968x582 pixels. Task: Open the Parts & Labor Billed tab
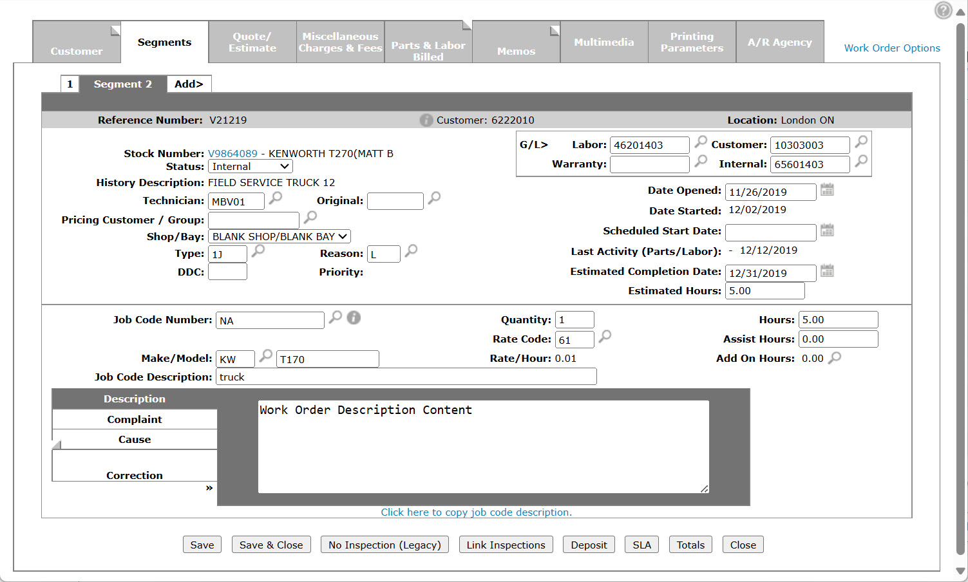(428, 51)
